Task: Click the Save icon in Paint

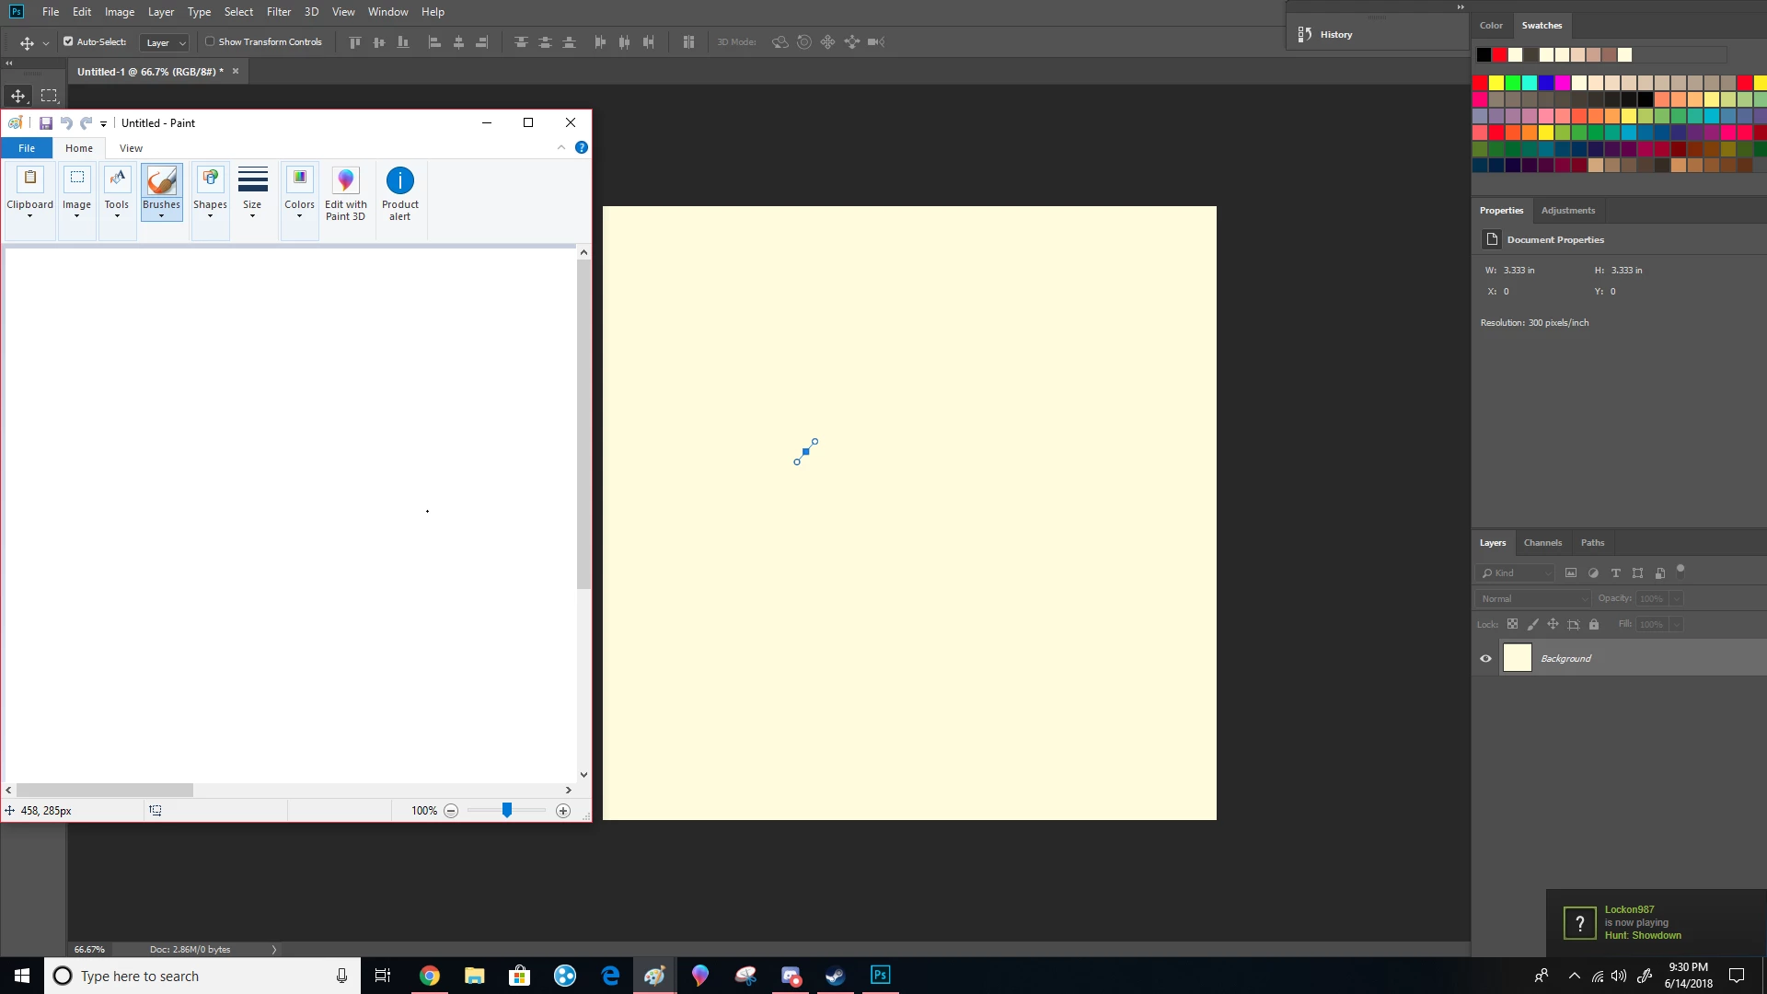Action: (45, 123)
